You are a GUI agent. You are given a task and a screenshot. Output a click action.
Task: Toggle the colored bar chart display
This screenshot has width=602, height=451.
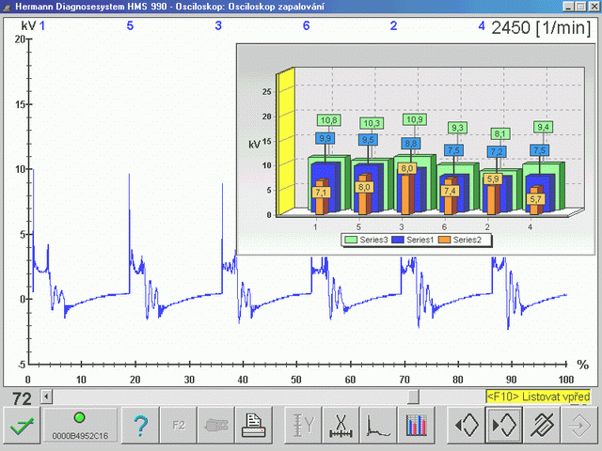(x=416, y=426)
